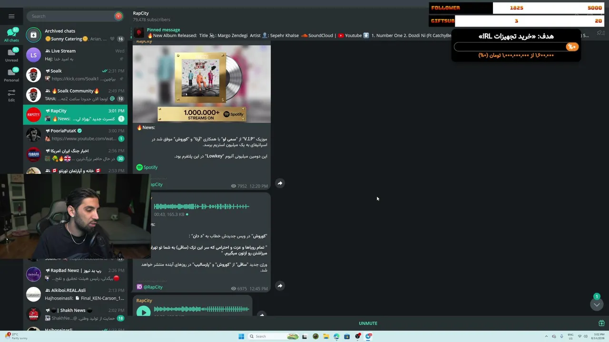Open the Soalk Community group chat

[75, 95]
